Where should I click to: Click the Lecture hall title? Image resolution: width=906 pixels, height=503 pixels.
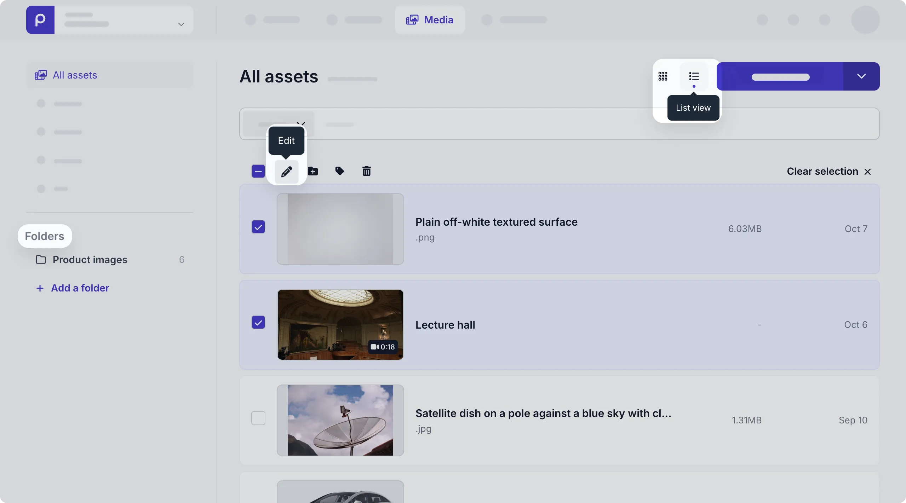pos(445,325)
